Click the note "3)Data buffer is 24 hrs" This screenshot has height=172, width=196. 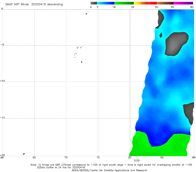(x=61, y=168)
